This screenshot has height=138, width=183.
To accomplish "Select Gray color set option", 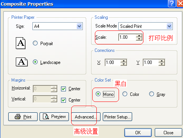I will click(151, 94).
